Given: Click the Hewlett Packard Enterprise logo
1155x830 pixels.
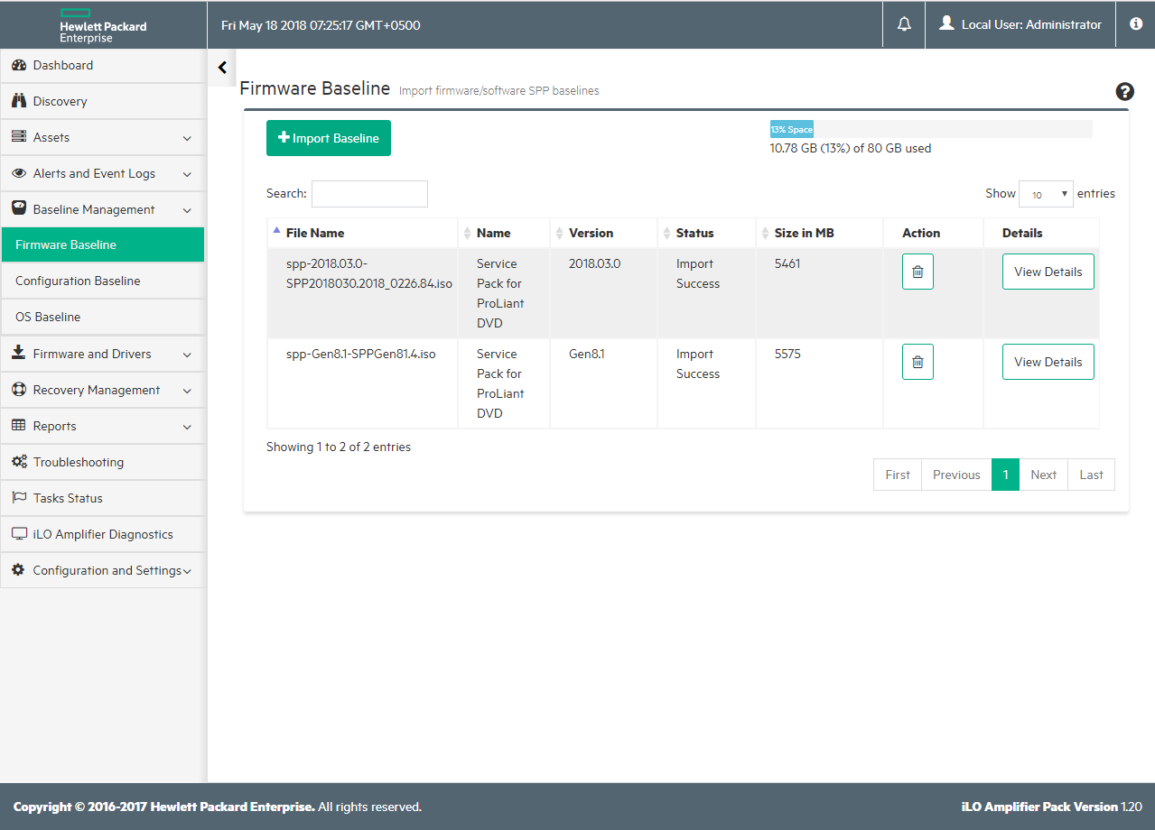Looking at the screenshot, I should coord(102,25).
